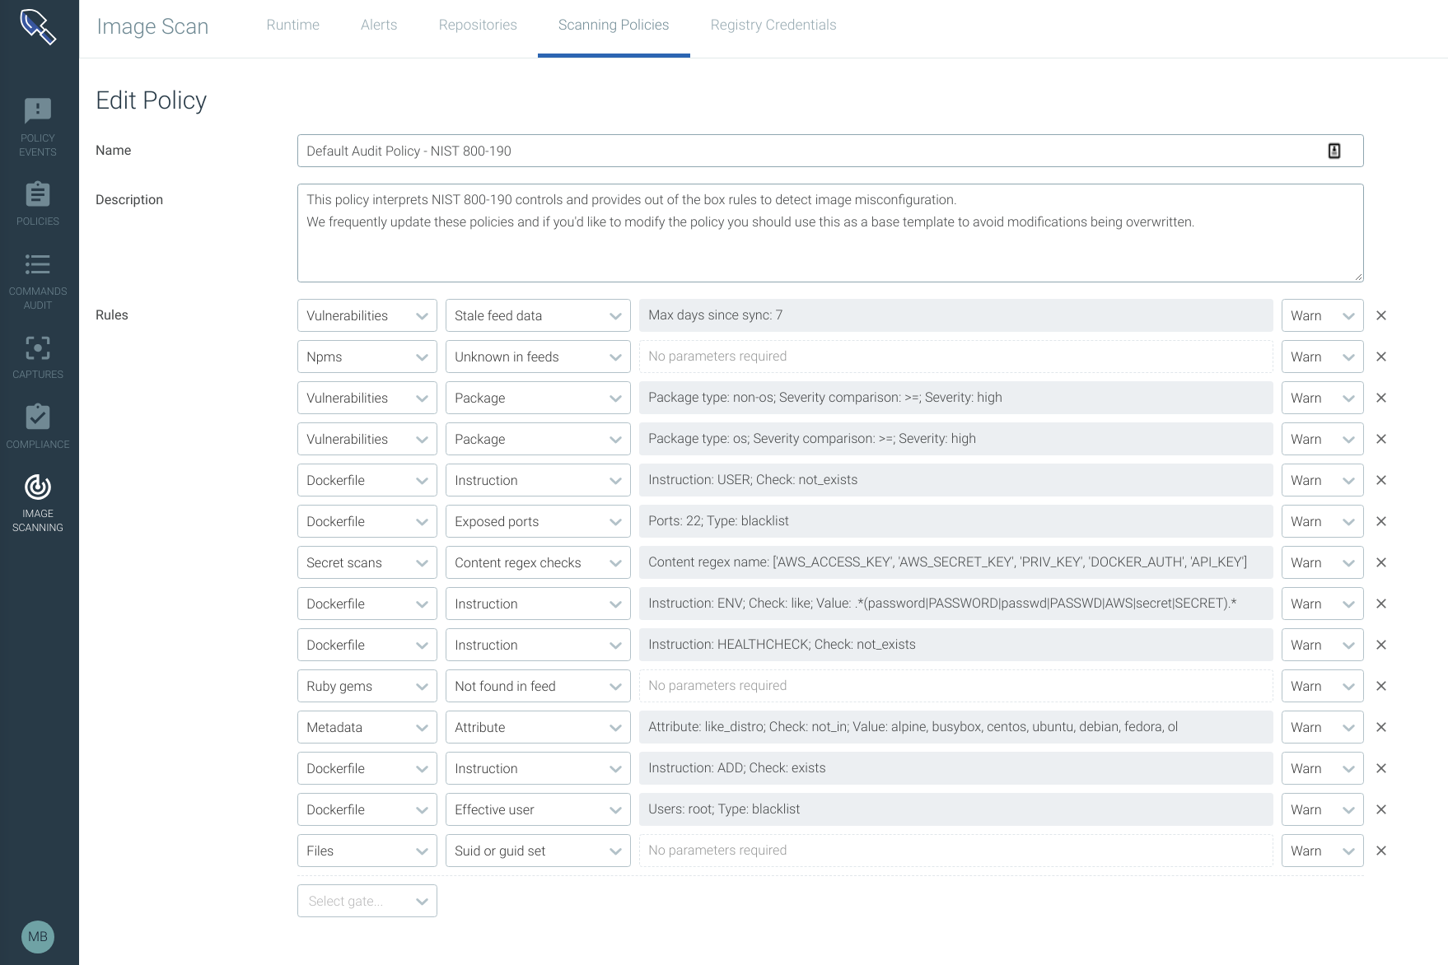Open the Exposed ports trigger dropdown

point(538,521)
